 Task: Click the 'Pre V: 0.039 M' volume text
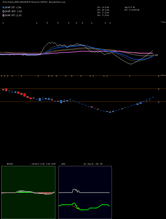[x=131, y=10]
